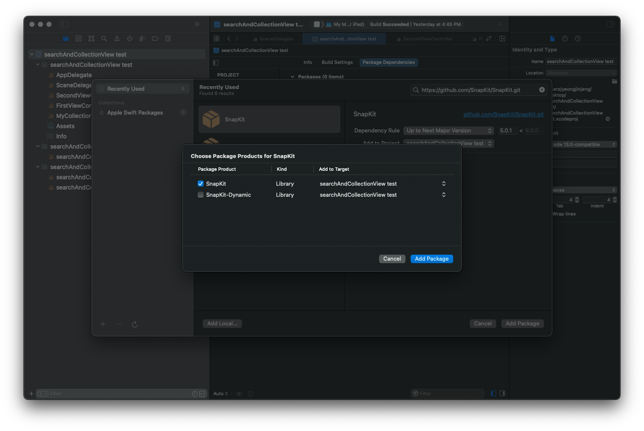Click the minimum version 5.0.1 field
This screenshot has width=644, height=431.
tap(508, 131)
